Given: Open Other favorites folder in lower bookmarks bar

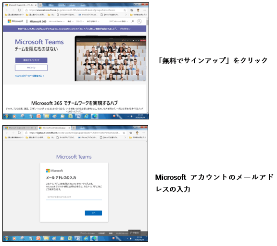Looking at the screenshot, I should 138,138.
